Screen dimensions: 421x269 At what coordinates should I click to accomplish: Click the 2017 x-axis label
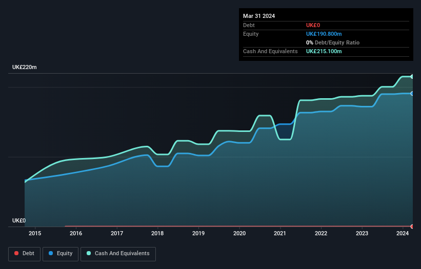pos(117,233)
